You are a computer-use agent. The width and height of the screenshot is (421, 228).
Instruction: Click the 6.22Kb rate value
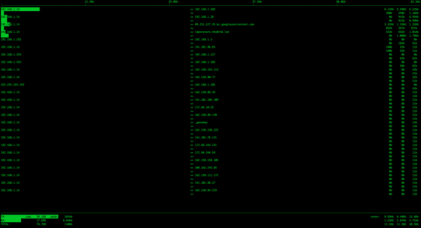(414, 9)
